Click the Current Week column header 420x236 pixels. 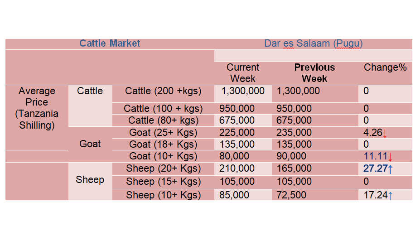click(x=243, y=73)
